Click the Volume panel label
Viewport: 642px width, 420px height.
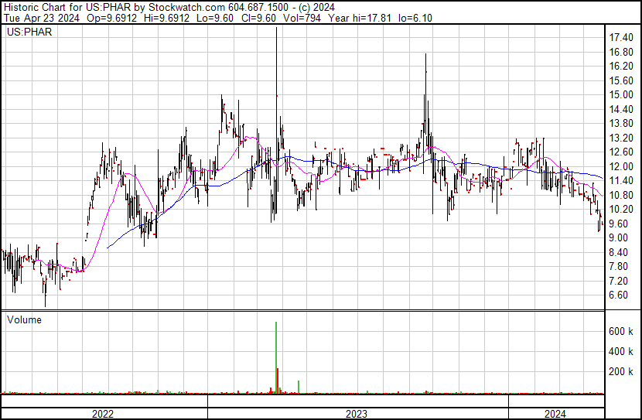(x=24, y=319)
